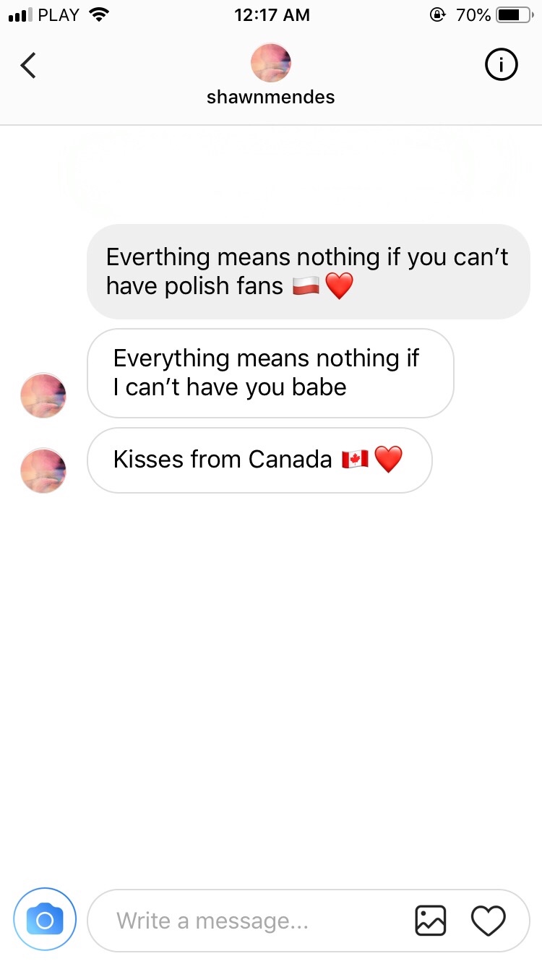Image resolution: width=542 pixels, height=964 pixels.
Task: Tap the 12:17 AM clock
Action: click(272, 14)
